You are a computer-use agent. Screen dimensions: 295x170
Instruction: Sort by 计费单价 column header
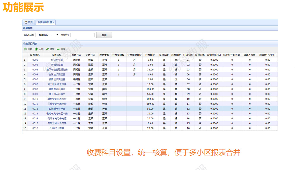(150, 55)
